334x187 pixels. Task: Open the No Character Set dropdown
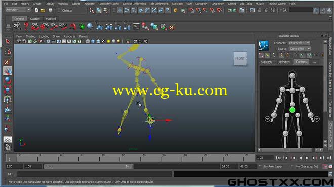[307, 167]
